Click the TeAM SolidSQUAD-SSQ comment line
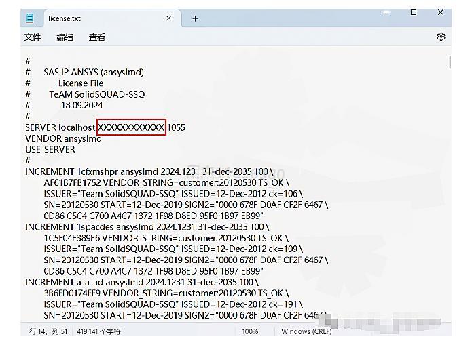The height and width of the screenshot is (345, 472). [97, 94]
